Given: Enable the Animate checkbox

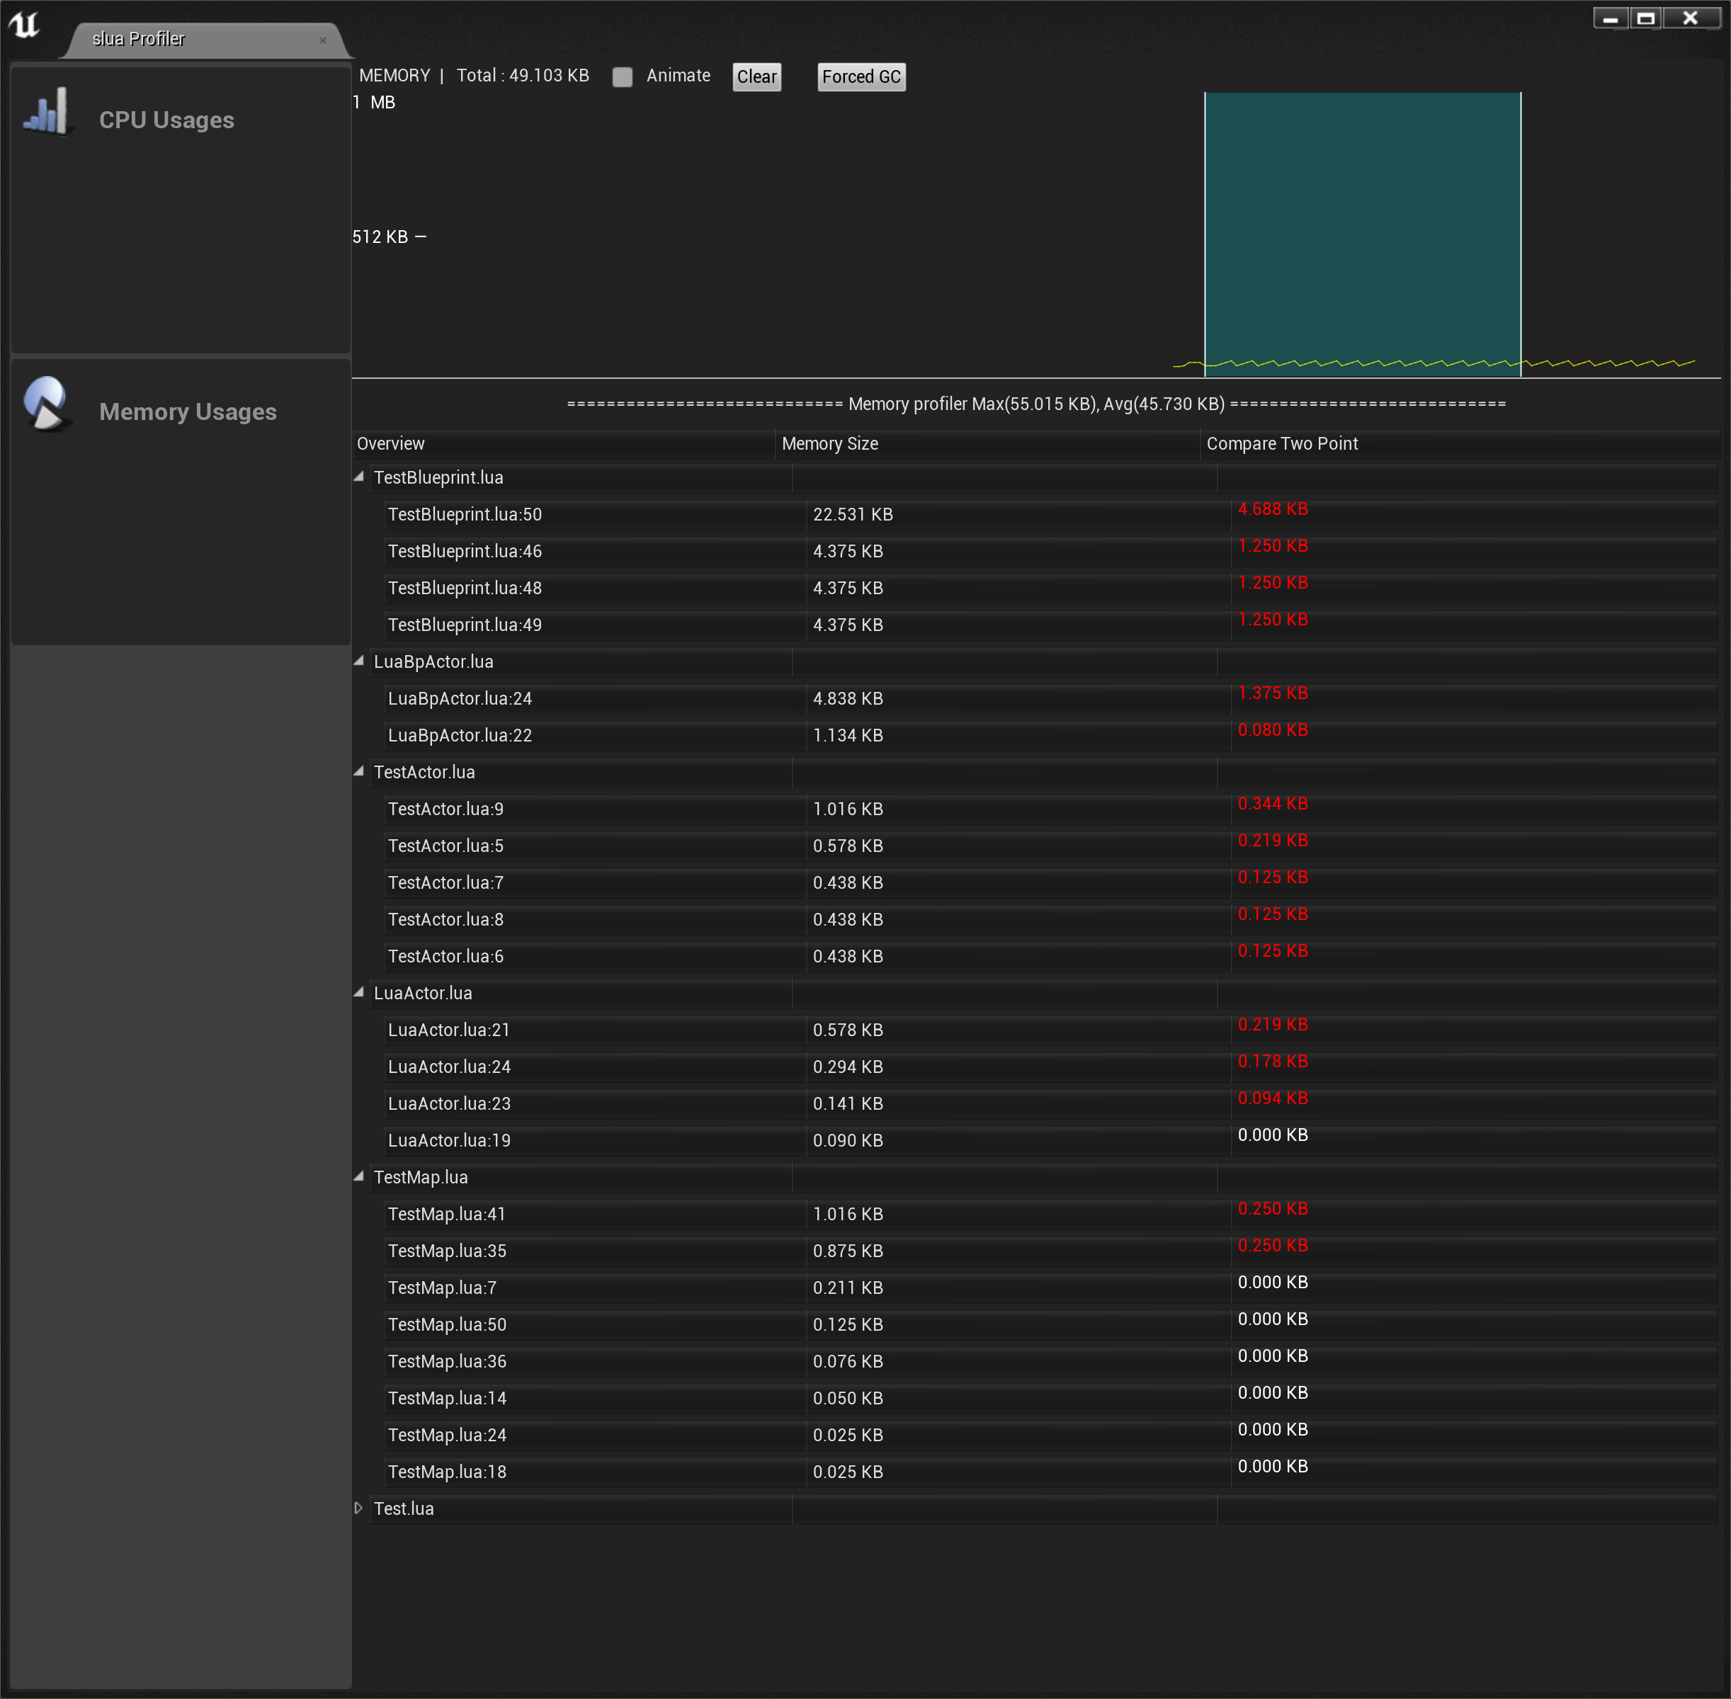Looking at the screenshot, I should pyautogui.click(x=623, y=76).
